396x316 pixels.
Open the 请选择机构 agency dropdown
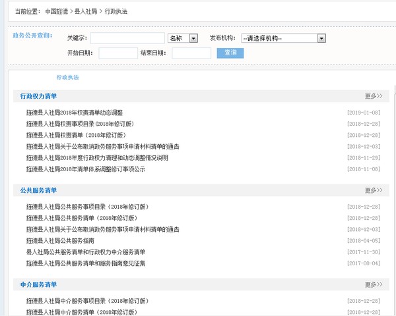[283, 38]
